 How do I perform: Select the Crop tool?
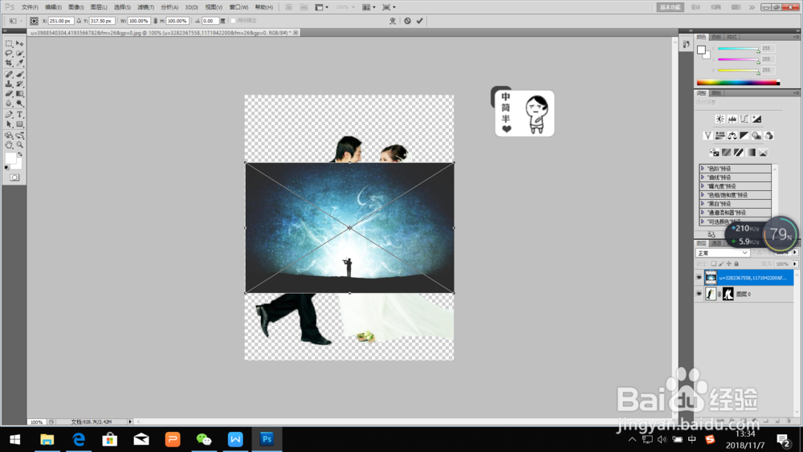coord(9,63)
